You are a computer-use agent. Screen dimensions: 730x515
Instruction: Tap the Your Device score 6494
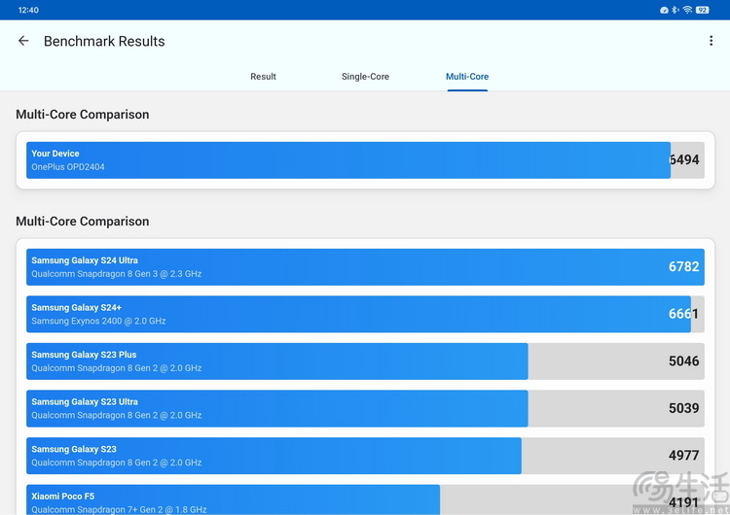point(684,159)
